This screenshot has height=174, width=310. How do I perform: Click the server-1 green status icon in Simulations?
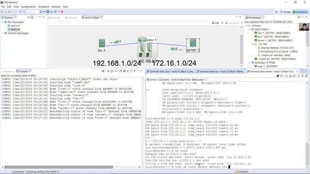256,40
